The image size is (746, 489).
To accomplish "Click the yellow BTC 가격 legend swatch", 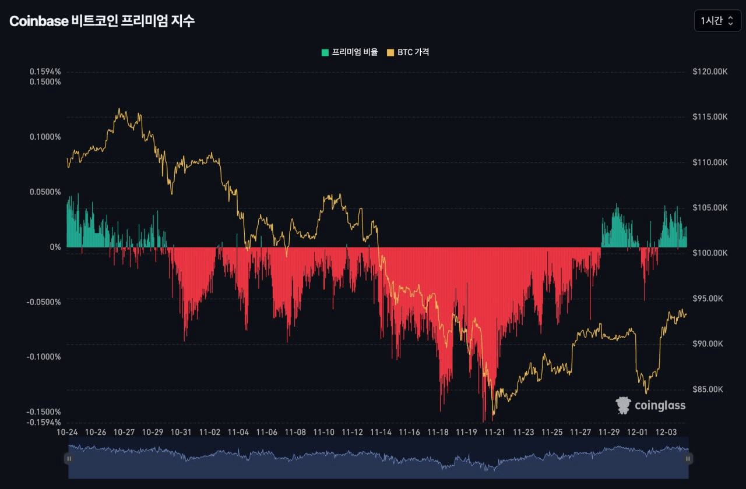I will point(390,52).
